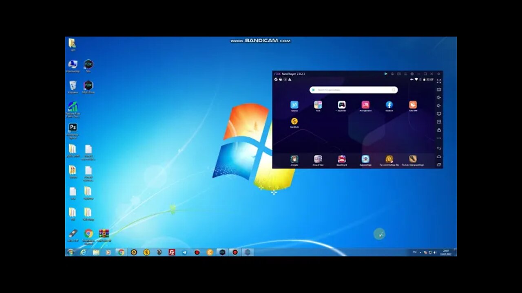Select the Photoshop desktop shortcut
The height and width of the screenshot is (293, 522).
(73, 131)
